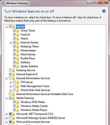Uncheck the Internet Explorer 8 checkbox
The image size is (110, 125).
click(x=10, y=74)
